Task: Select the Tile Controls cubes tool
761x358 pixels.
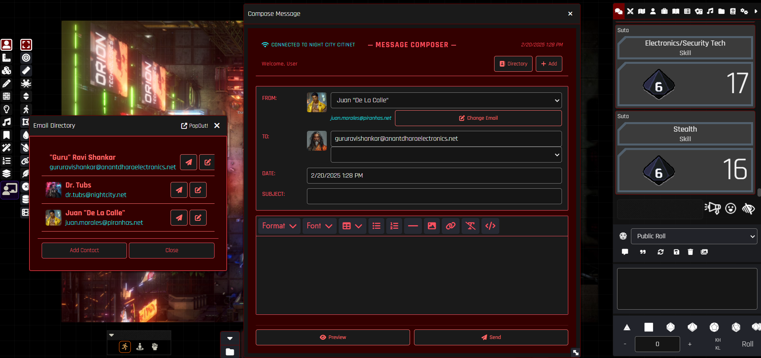Action: 6,71
